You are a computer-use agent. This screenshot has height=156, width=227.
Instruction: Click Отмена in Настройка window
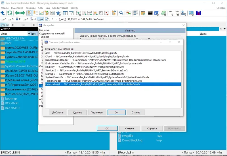(130, 128)
